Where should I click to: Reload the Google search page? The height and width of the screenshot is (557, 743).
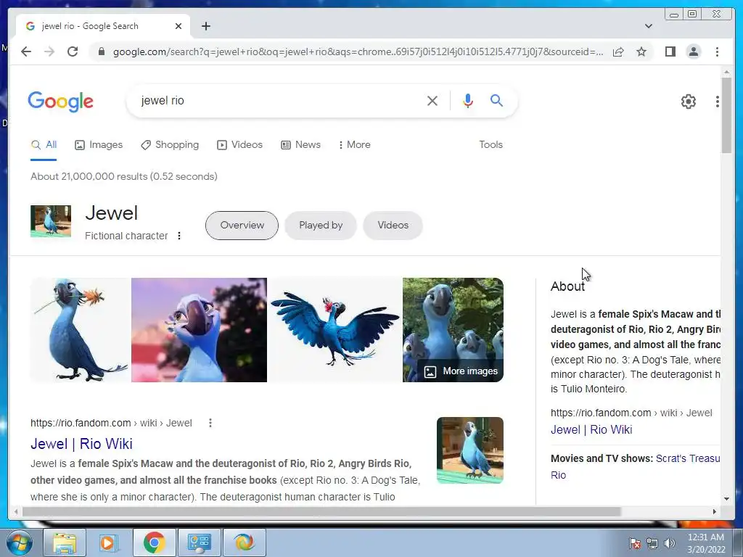tap(73, 51)
